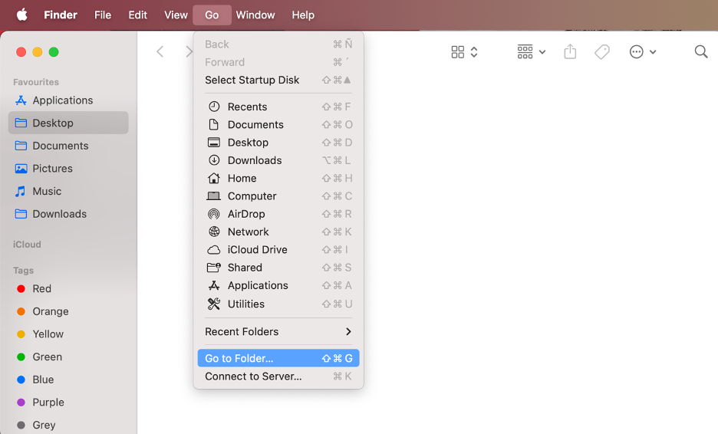Click the search magnifier icon
Viewport: 718px width, 434px height.
700,51
